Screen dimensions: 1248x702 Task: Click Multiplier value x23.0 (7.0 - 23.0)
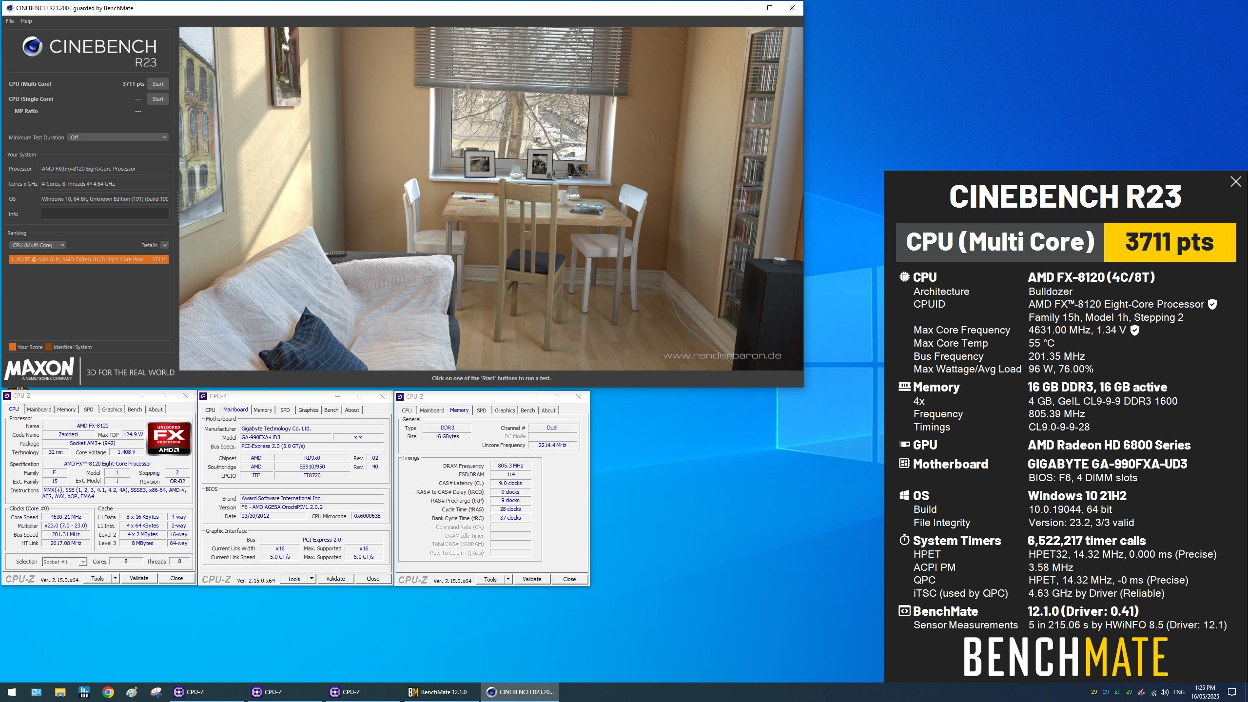coord(66,526)
